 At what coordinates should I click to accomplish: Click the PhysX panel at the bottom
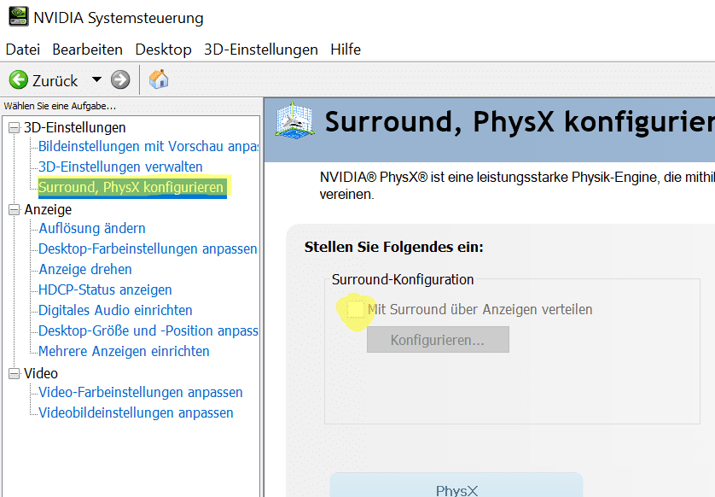click(456, 486)
